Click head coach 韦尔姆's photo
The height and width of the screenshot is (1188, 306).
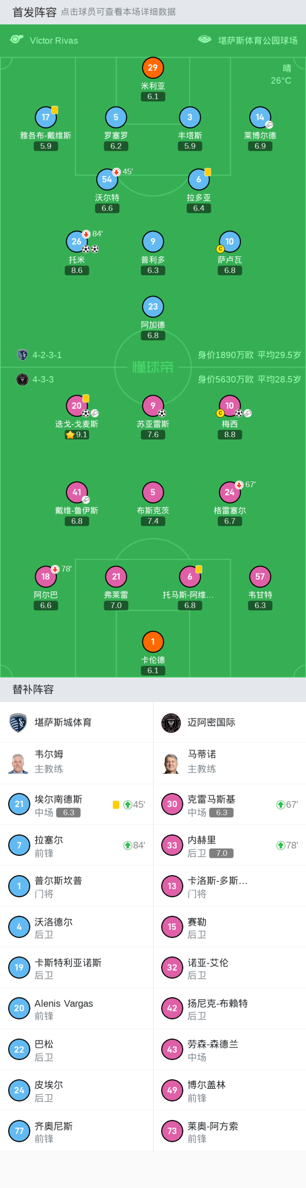[x=18, y=763]
